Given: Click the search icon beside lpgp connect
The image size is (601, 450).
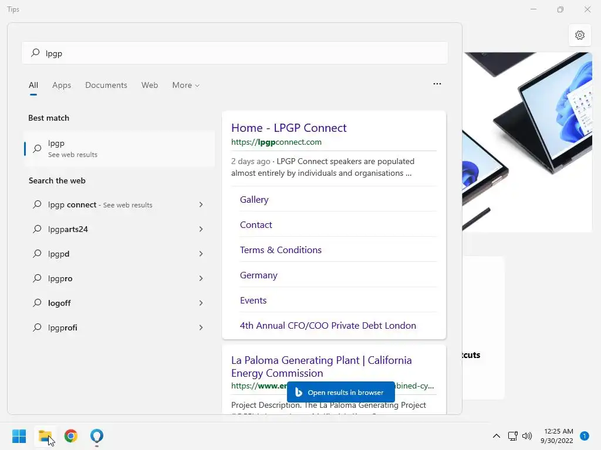Looking at the screenshot, I should [x=37, y=204].
